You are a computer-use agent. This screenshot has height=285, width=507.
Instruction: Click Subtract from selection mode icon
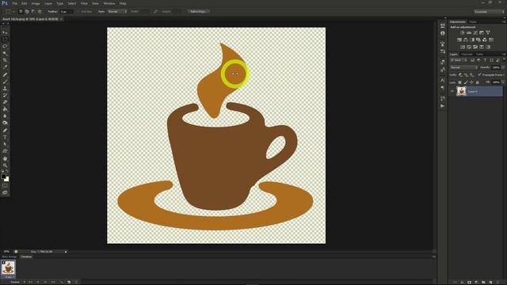33,11
